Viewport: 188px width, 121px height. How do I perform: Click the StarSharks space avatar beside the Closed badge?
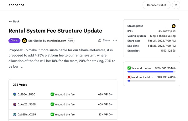click(24, 41)
